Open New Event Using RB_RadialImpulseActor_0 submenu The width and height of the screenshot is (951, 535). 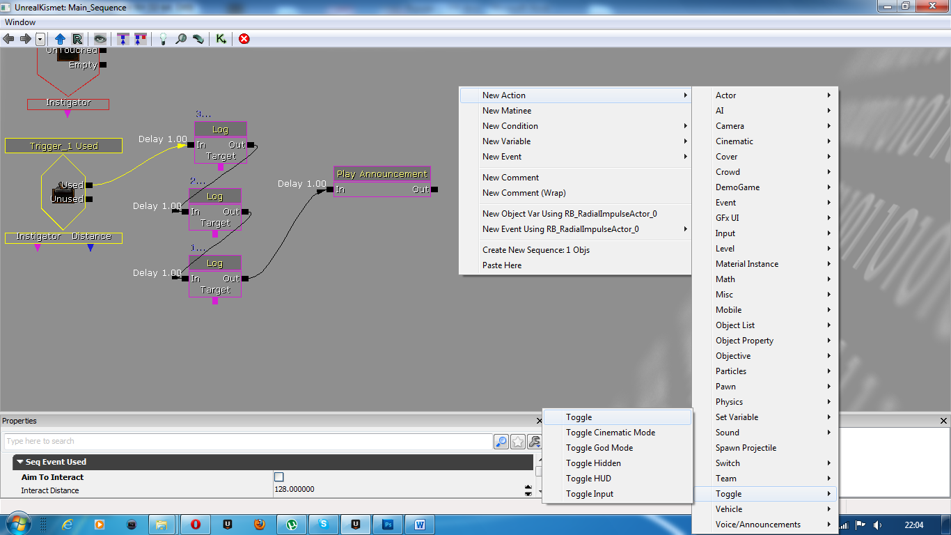coord(575,229)
